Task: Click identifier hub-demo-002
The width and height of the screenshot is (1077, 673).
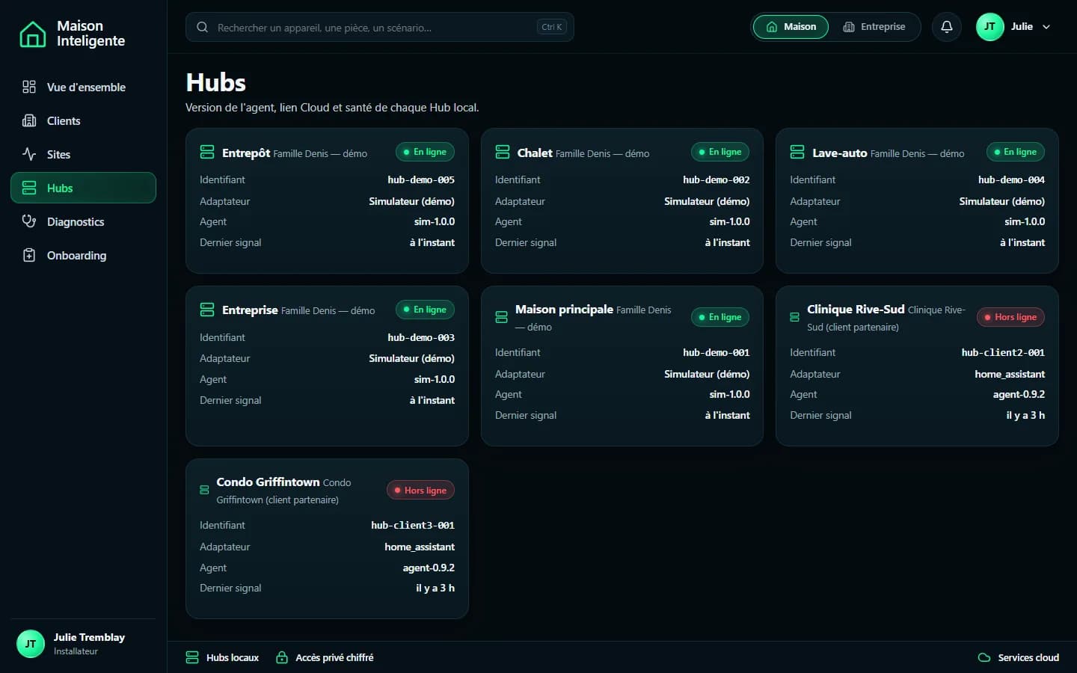Action: pos(717,179)
